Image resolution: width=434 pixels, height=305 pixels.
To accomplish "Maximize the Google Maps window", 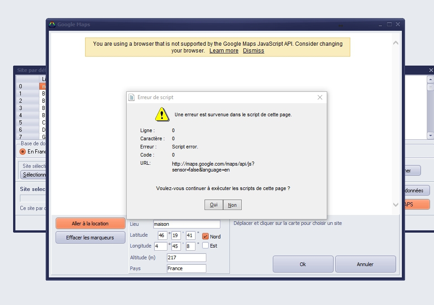I will click(389, 24).
